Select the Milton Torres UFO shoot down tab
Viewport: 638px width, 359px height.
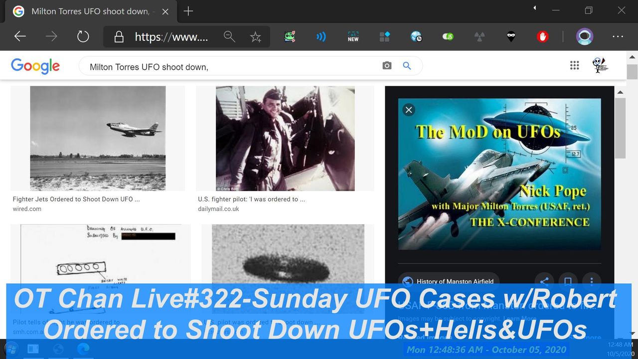(x=90, y=11)
